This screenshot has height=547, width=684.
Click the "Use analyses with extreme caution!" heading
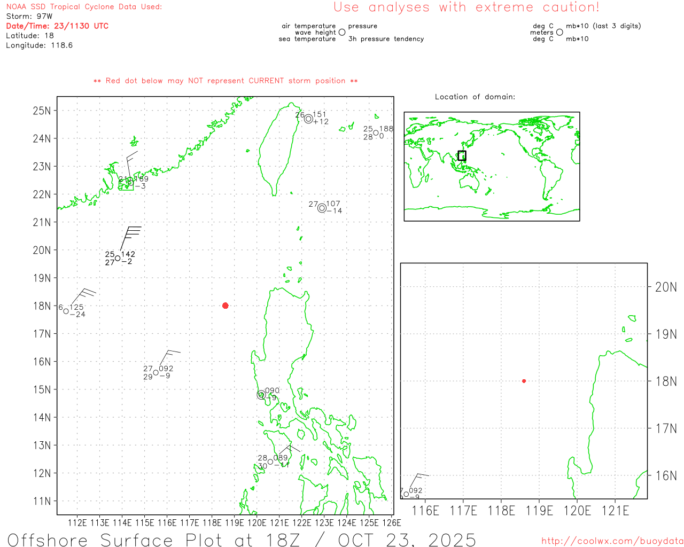pyautogui.click(x=466, y=7)
